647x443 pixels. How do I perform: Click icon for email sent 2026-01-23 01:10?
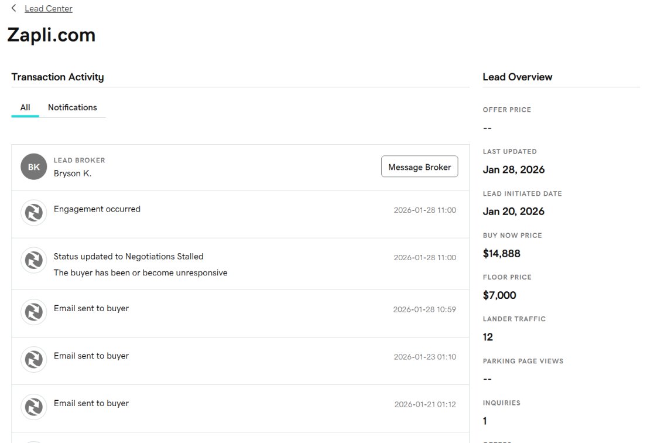pyautogui.click(x=34, y=360)
